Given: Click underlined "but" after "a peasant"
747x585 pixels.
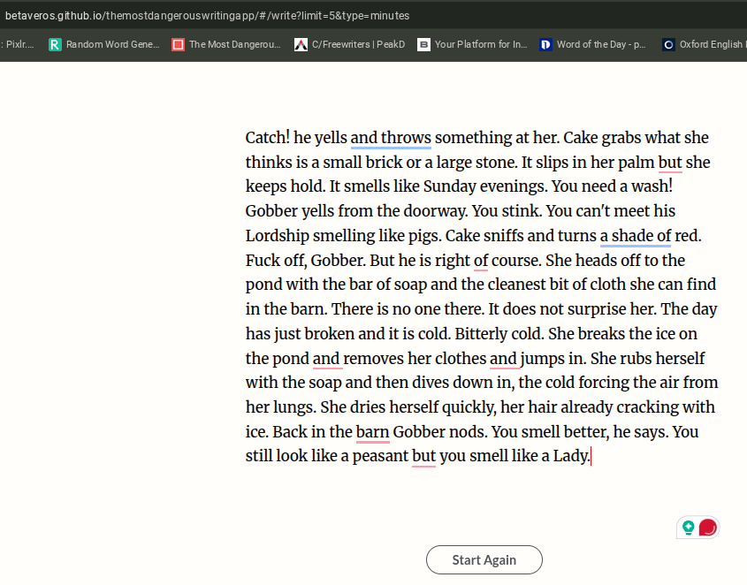Looking at the screenshot, I should (423, 457).
